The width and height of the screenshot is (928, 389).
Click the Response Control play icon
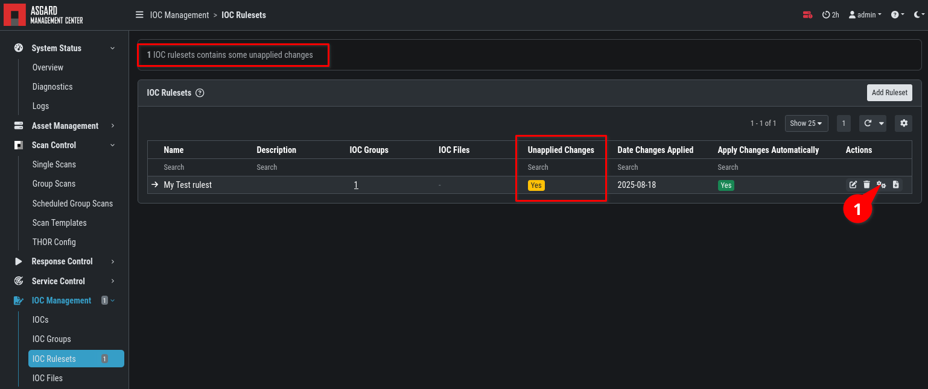tap(19, 261)
